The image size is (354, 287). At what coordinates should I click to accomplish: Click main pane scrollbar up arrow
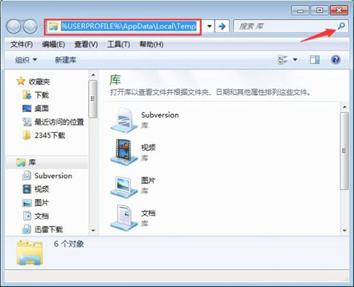344,107
